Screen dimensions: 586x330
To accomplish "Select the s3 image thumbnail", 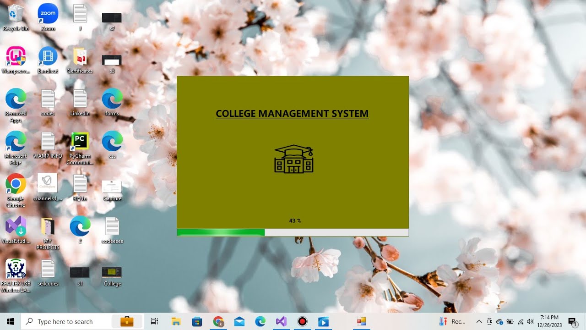I will click(112, 63).
